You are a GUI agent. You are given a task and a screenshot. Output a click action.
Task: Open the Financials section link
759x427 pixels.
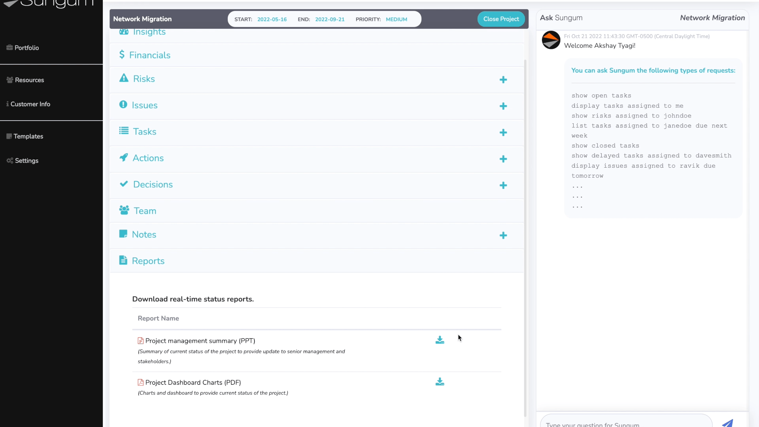coord(149,55)
